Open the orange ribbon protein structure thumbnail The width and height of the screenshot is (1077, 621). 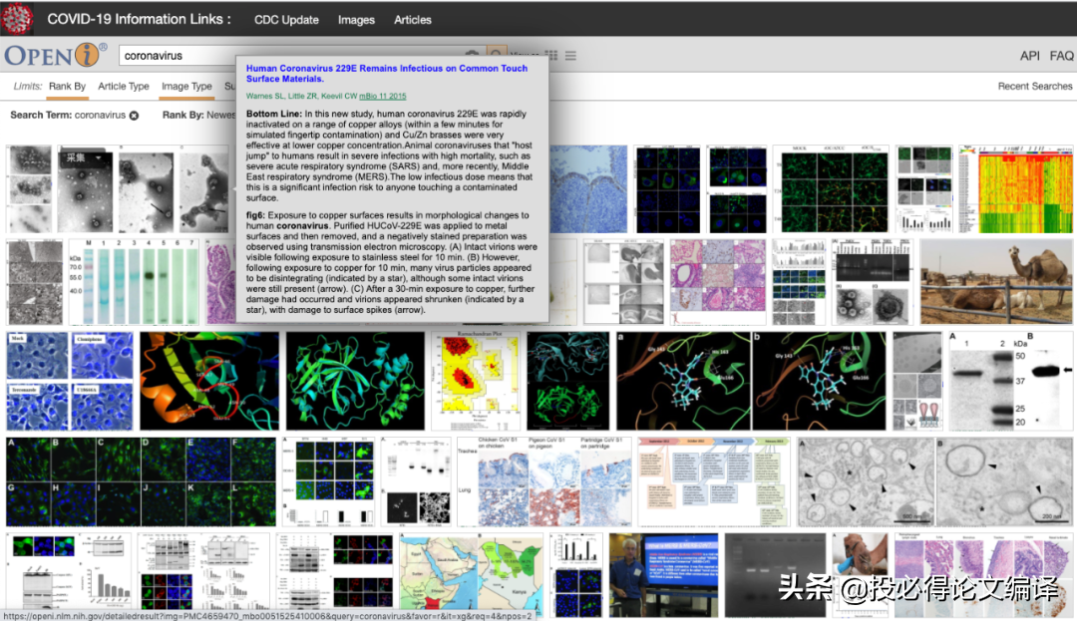point(209,382)
